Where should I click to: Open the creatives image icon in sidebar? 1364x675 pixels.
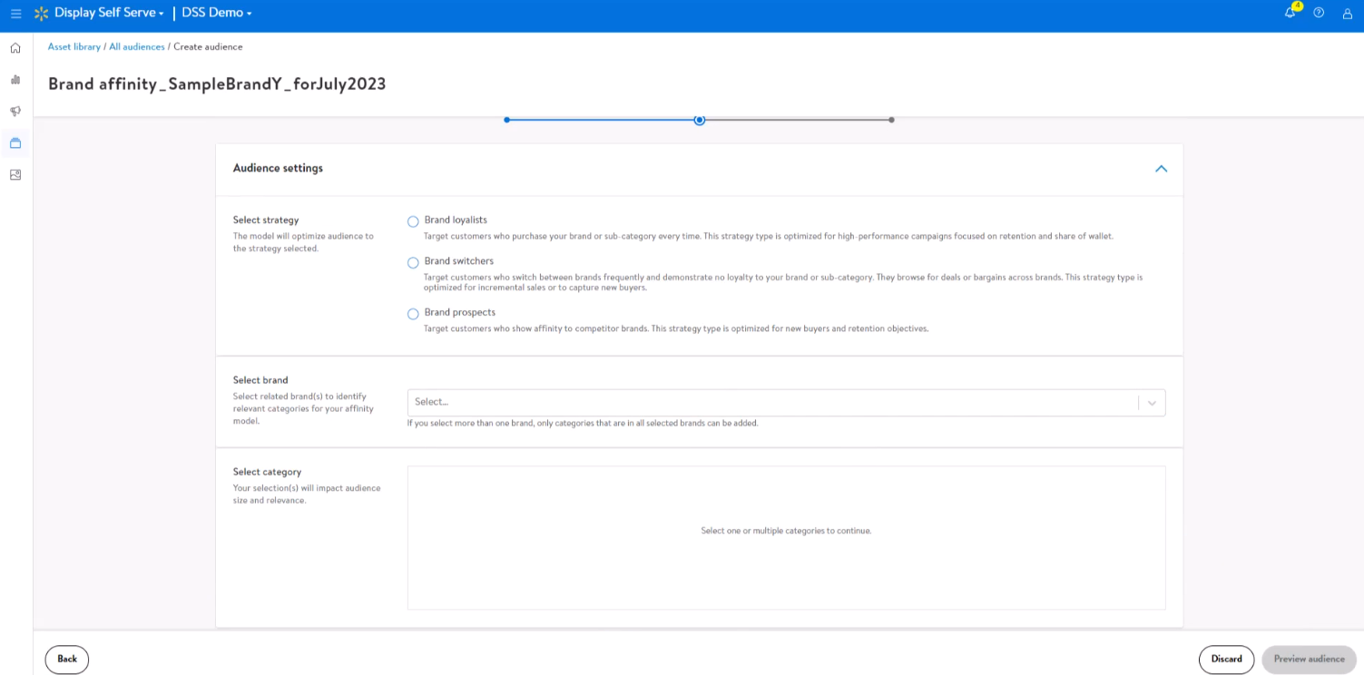point(15,175)
